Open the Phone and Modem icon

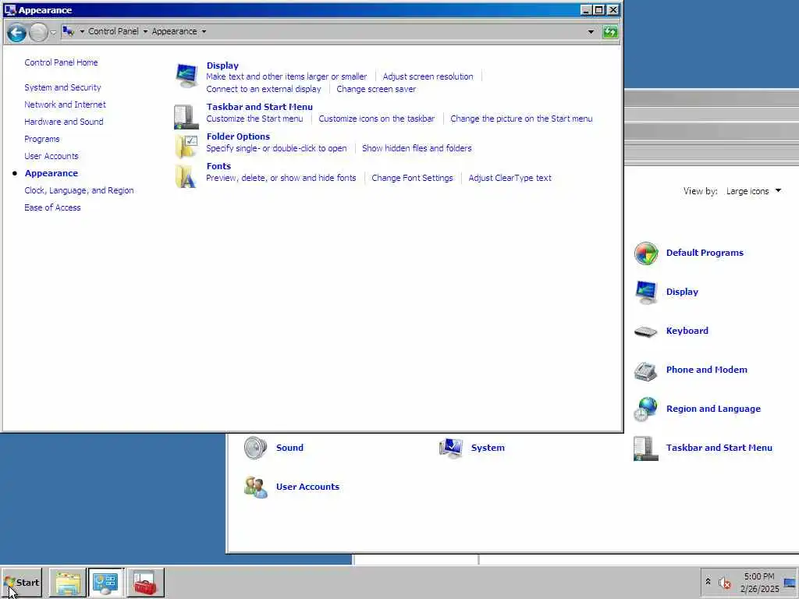point(645,370)
